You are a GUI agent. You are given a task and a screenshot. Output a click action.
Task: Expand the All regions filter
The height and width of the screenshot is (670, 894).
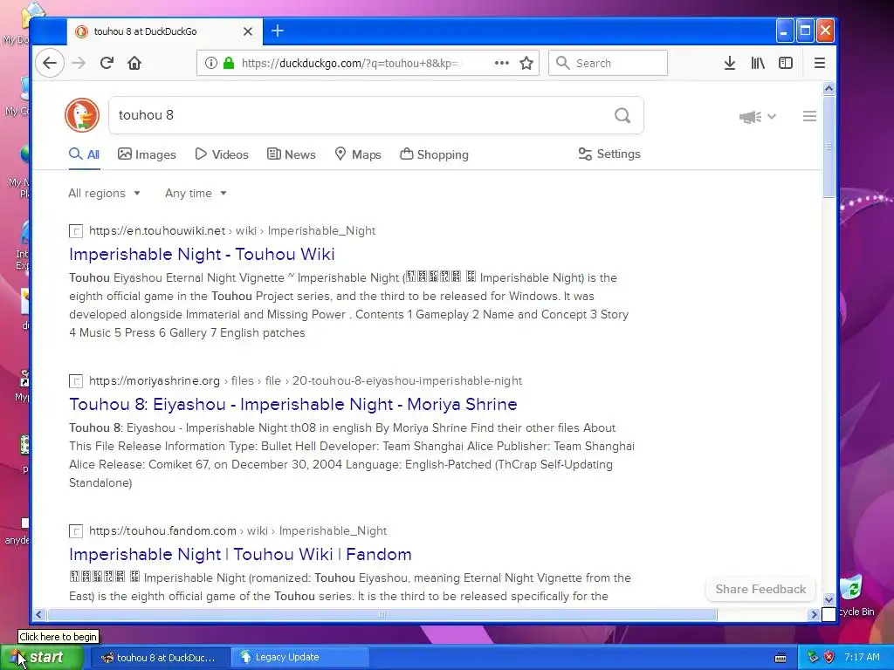(x=105, y=193)
